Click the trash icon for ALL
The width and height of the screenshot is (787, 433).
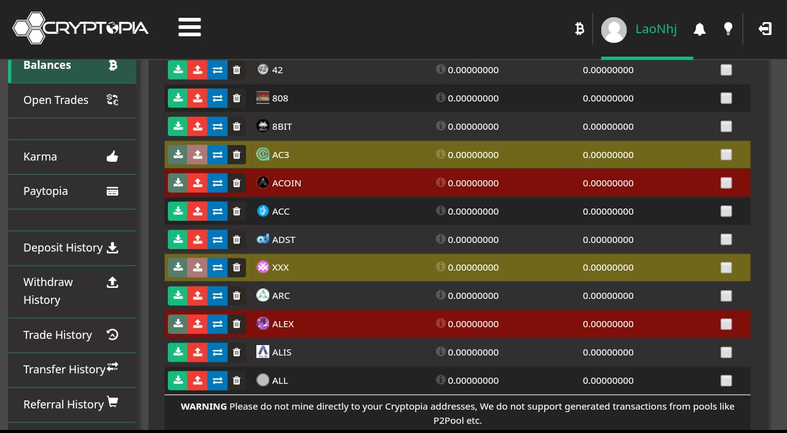[237, 381]
